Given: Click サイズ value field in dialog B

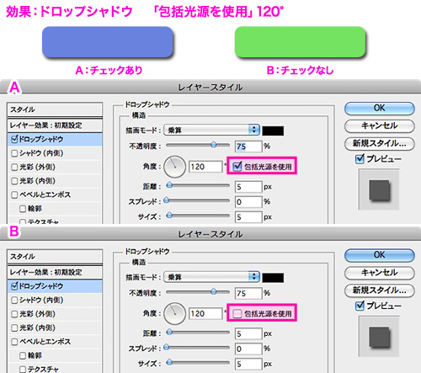Looking at the screenshot, I should click(x=248, y=364).
